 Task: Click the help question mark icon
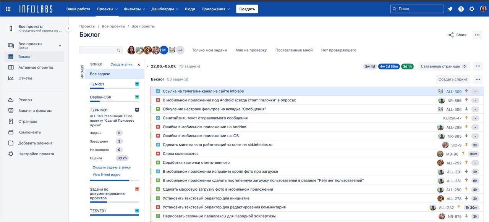coord(461,9)
